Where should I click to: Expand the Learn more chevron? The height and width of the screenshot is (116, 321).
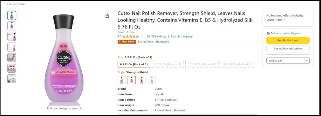coord(284,20)
